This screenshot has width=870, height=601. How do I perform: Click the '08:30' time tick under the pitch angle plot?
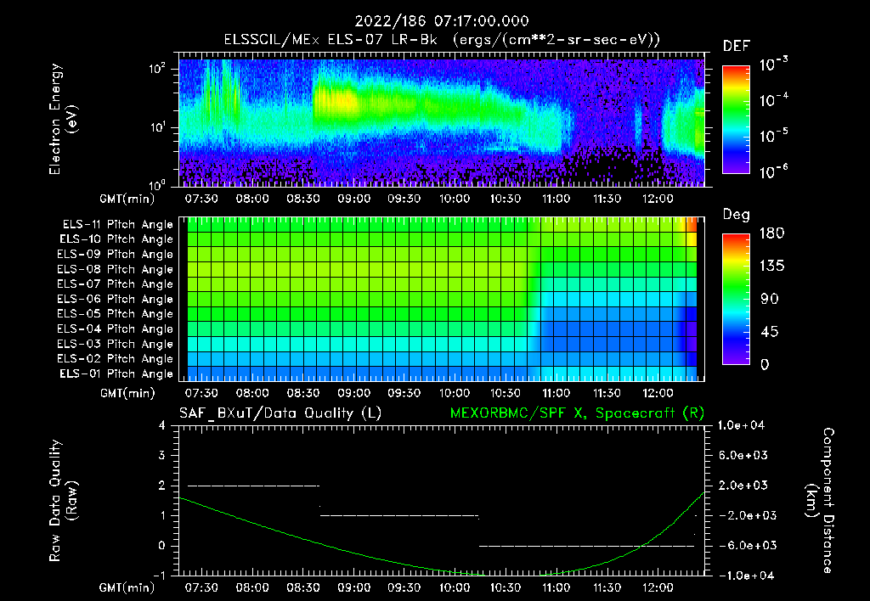point(303,393)
